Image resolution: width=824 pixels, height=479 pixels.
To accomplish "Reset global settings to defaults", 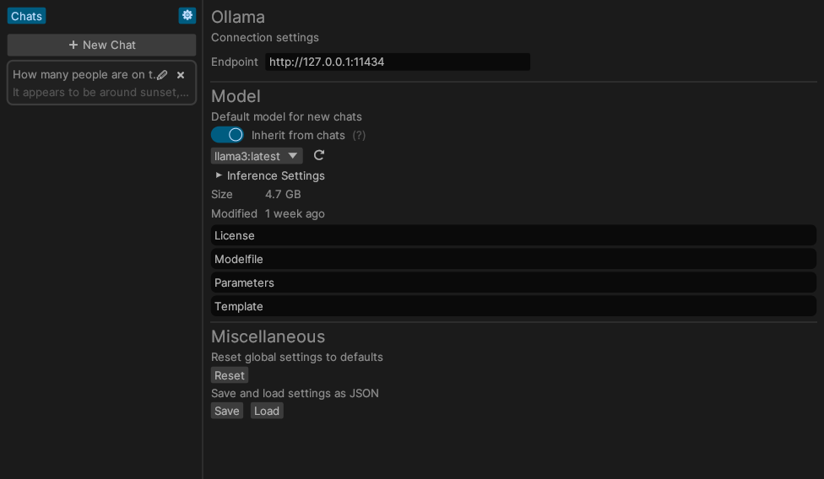I will coord(230,375).
